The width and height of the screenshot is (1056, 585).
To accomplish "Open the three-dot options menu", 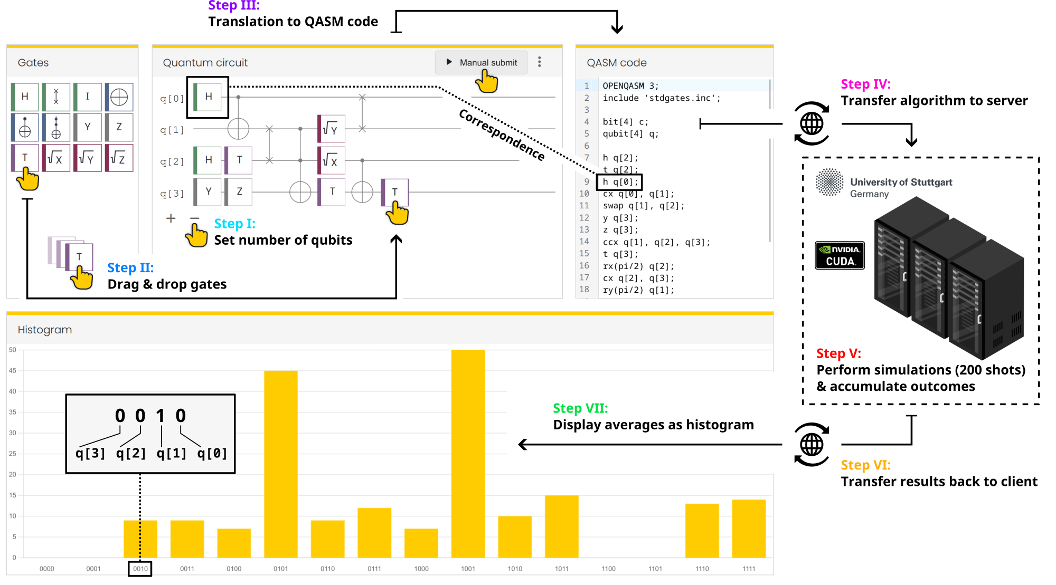I will [x=540, y=62].
